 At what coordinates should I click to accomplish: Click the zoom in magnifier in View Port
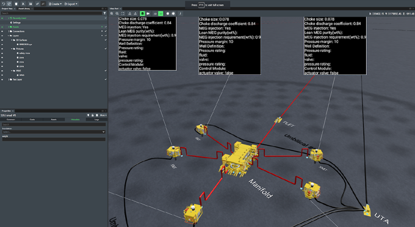coord(112,13)
